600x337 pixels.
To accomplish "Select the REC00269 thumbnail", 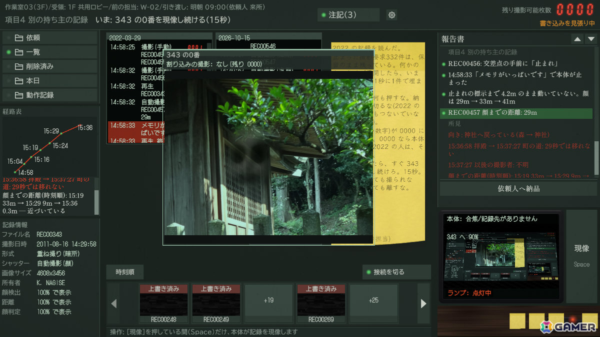I will coord(321,304).
